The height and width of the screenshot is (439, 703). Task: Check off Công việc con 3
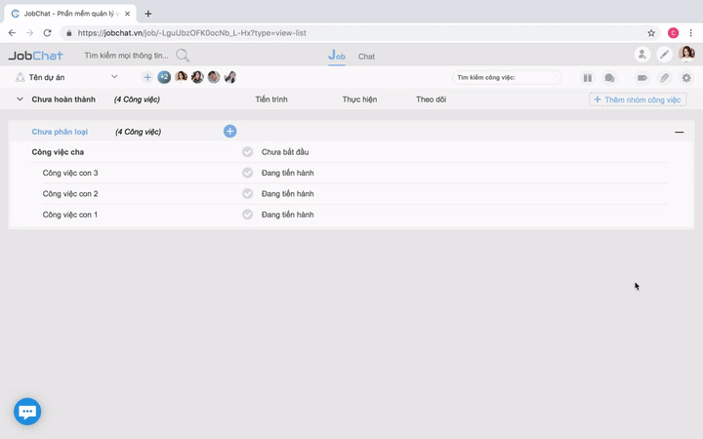click(248, 173)
